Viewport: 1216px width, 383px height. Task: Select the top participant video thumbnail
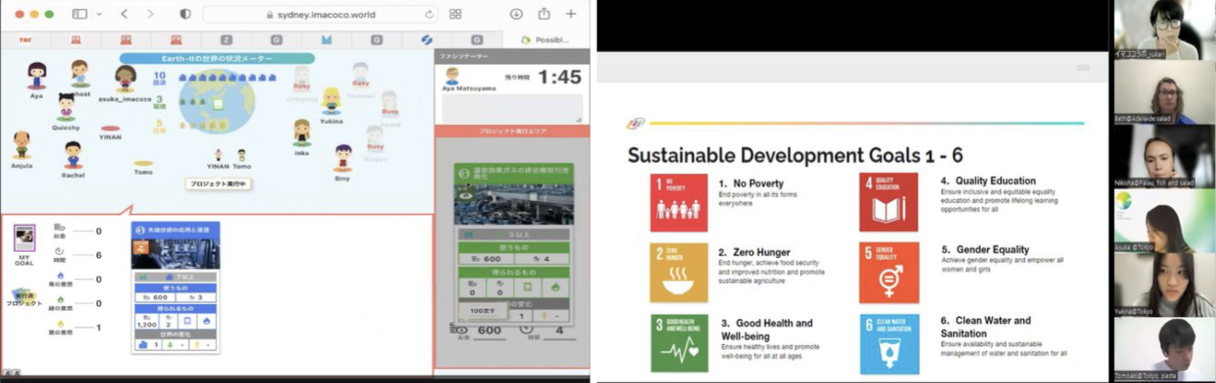[1164, 30]
